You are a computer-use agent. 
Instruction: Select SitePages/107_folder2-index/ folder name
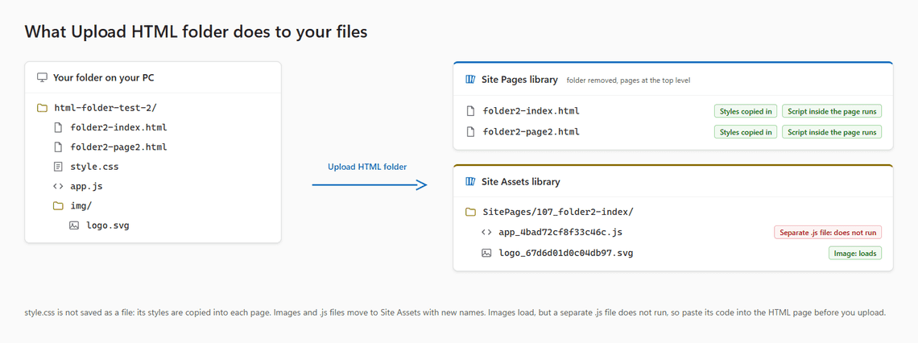click(x=558, y=212)
